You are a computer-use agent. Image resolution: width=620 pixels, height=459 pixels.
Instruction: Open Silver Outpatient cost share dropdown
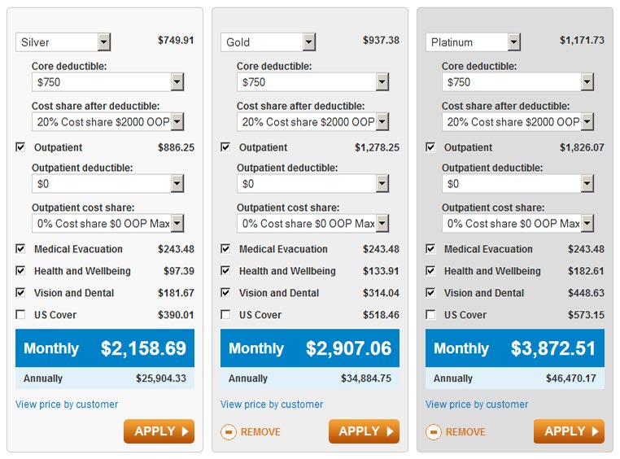coord(107,223)
